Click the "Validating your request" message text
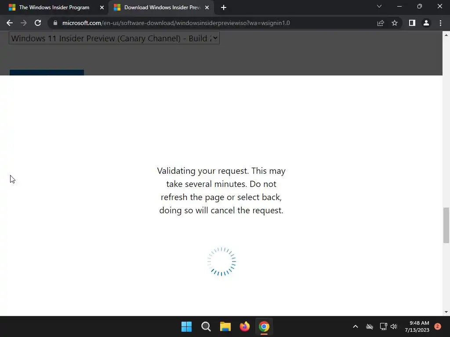The width and height of the screenshot is (450, 337). (x=221, y=190)
